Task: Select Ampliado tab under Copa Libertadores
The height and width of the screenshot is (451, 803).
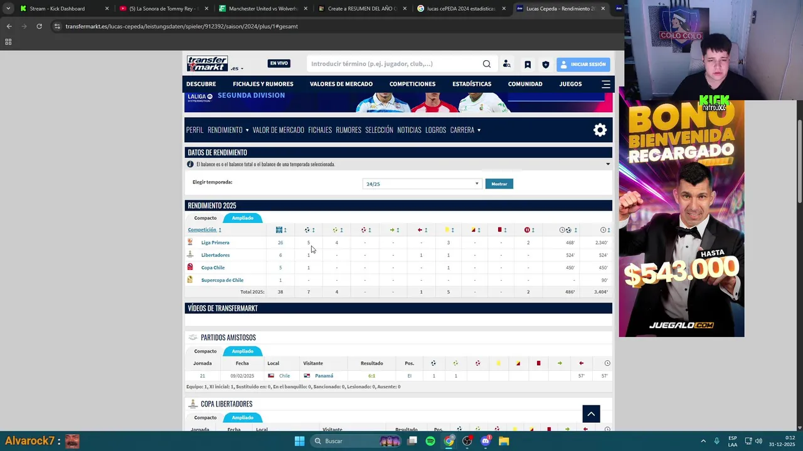Action: pos(243,418)
